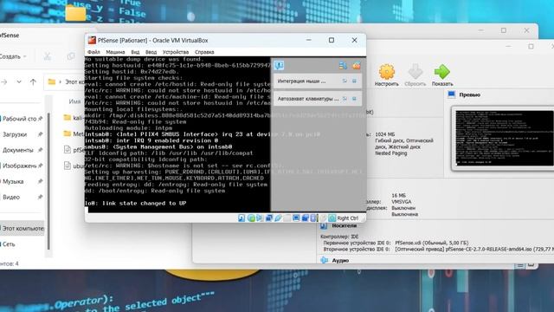
Task: Open the Ввод menu
Action: [151, 52]
